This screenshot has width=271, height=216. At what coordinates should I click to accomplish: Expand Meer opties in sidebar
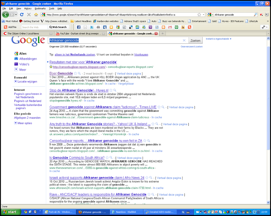(16, 123)
